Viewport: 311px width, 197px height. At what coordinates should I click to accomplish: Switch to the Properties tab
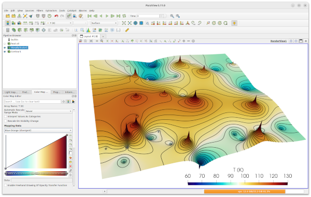[56, 92]
